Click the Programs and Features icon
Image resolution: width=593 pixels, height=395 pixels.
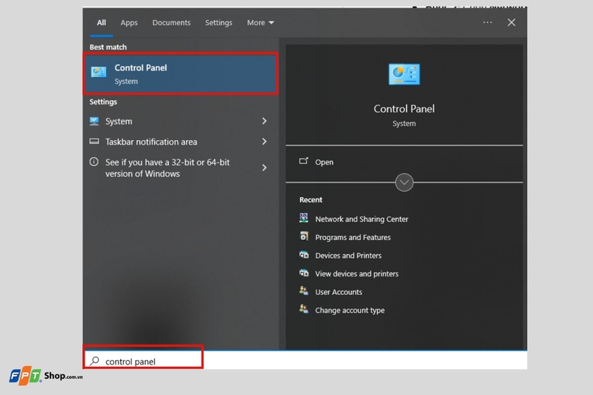(304, 236)
